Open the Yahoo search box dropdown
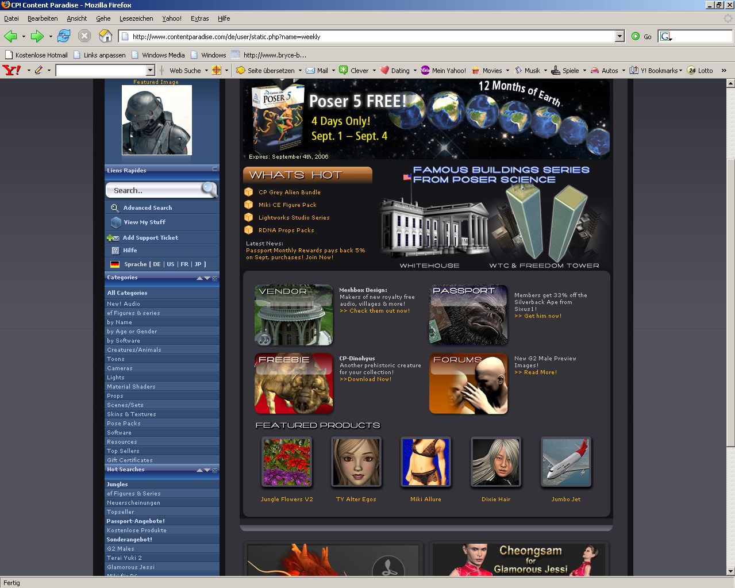This screenshot has width=735, height=588. 151,70
